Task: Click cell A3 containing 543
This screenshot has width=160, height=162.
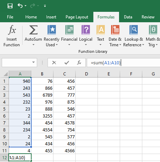Action: click(20, 95)
